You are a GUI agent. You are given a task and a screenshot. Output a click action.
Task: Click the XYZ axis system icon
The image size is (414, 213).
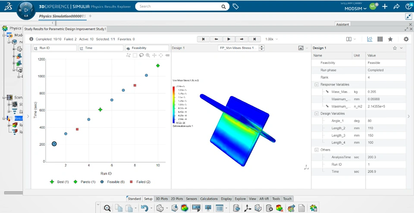[248, 208]
